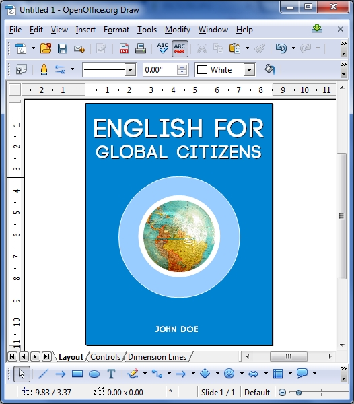Expand the New document dropdown arrow

pos(33,48)
